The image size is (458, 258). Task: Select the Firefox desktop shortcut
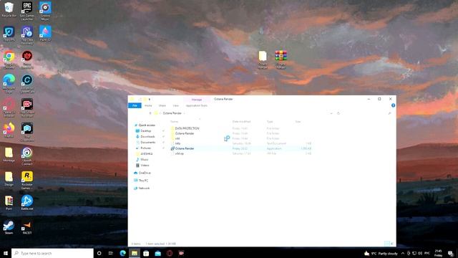click(9, 130)
